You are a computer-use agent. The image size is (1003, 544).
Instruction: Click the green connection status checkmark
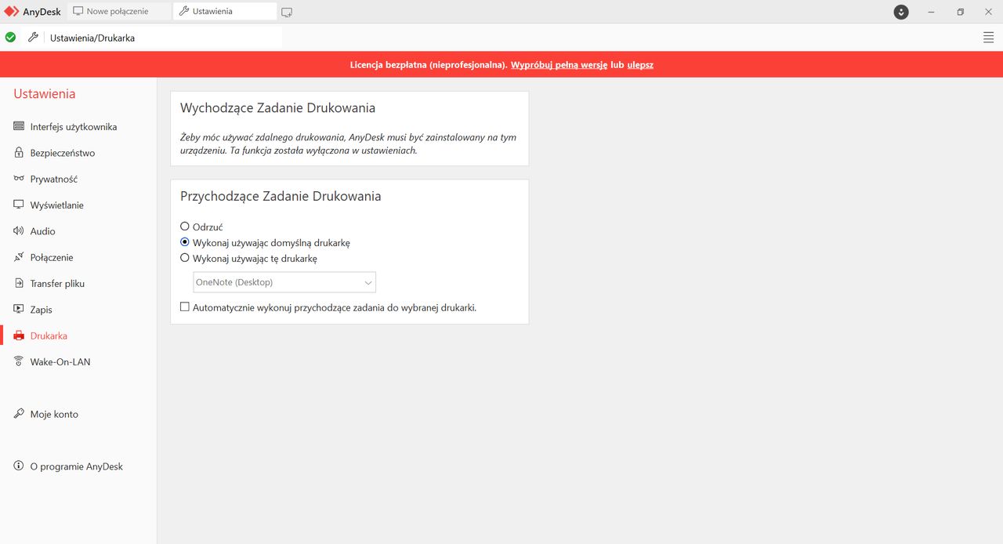[10, 37]
